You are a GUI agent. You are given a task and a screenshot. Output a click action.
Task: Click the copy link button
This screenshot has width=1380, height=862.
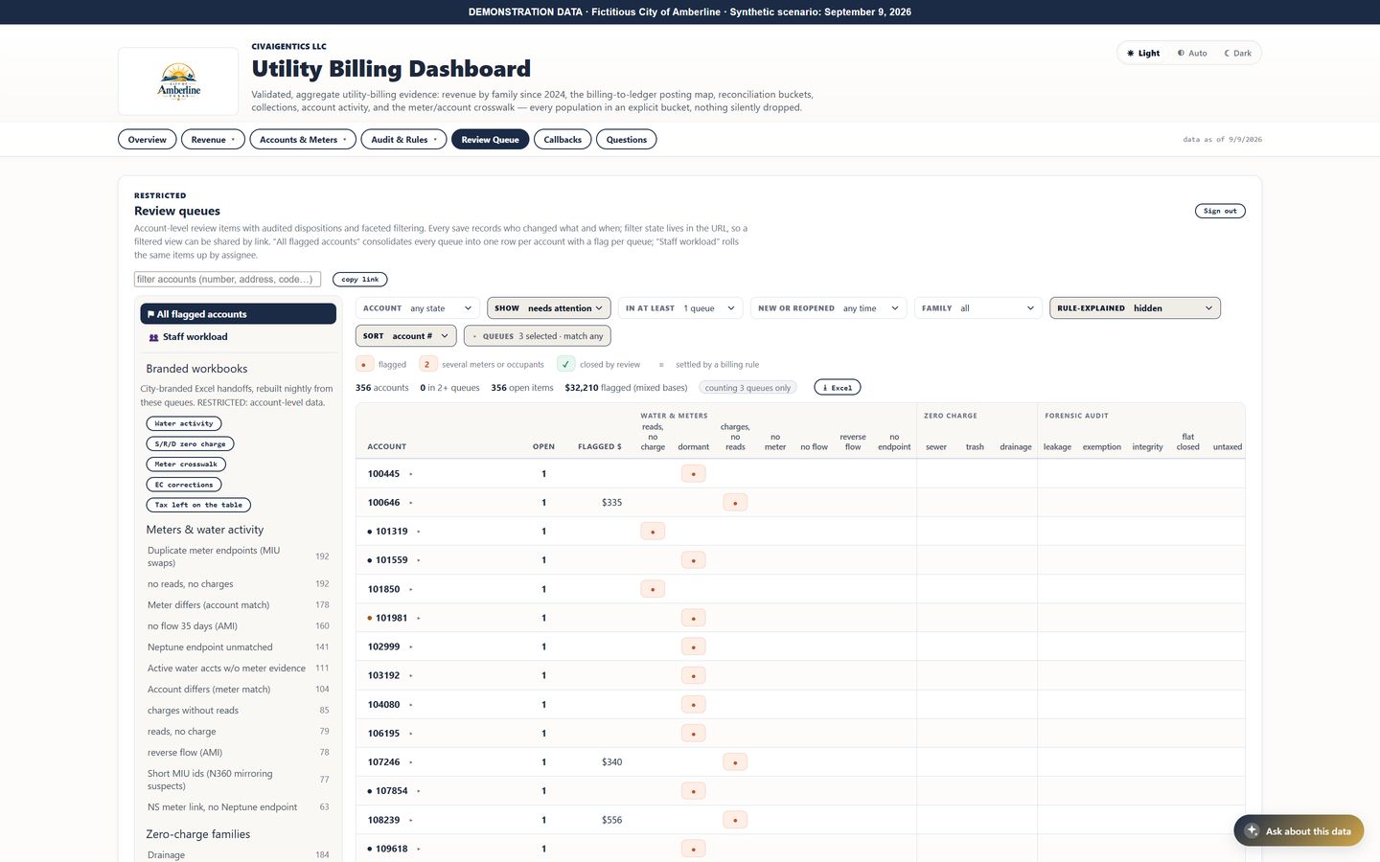(359, 280)
